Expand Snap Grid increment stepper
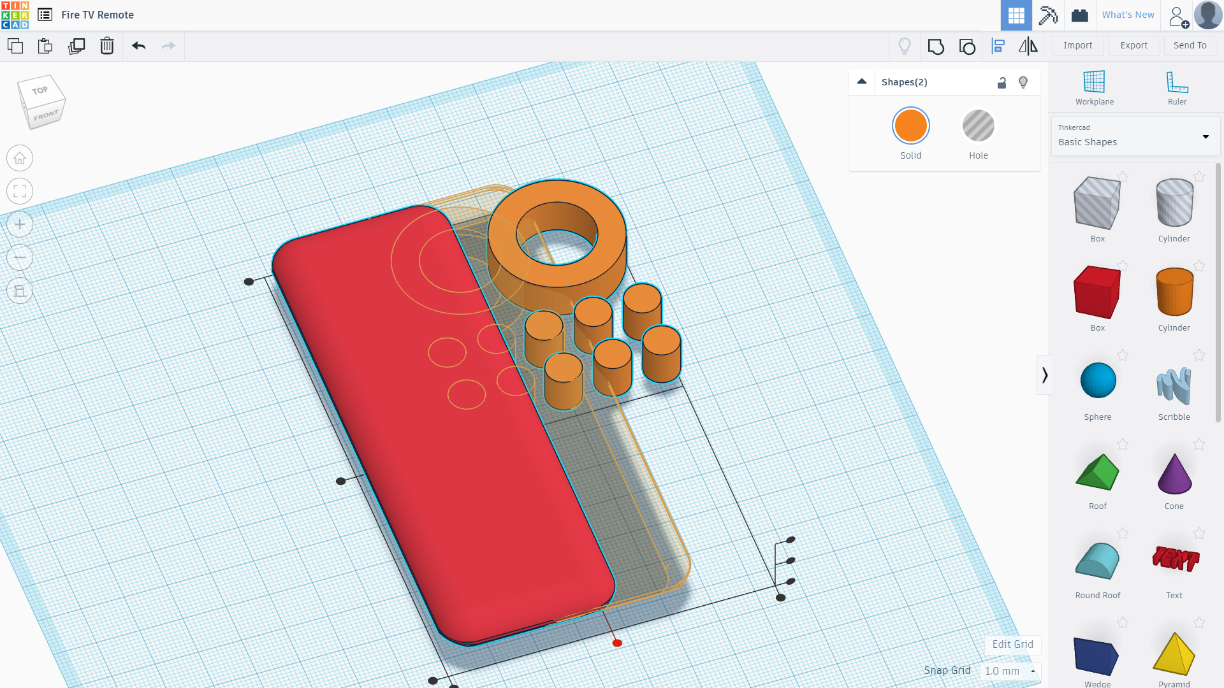This screenshot has height=688, width=1224. (1033, 670)
